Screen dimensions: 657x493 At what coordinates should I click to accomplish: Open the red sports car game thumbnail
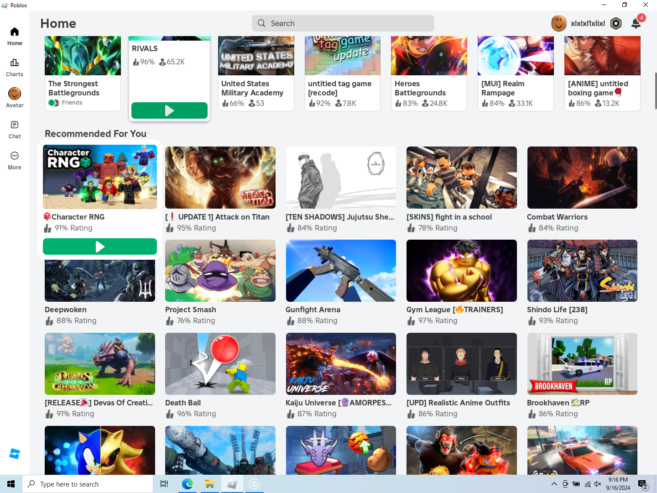coord(582,450)
